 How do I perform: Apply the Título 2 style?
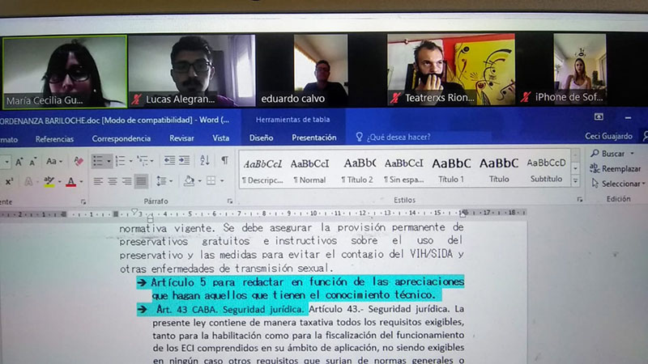click(357, 170)
